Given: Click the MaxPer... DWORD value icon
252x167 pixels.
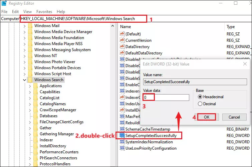Looking at the screenshot, I should [122, 116].
